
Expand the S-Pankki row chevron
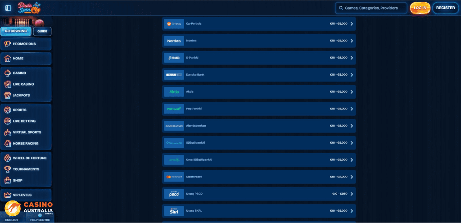[x=352, y=58]
